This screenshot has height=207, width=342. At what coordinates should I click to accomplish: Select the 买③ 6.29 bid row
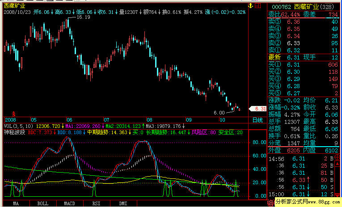tap(303, 79)
